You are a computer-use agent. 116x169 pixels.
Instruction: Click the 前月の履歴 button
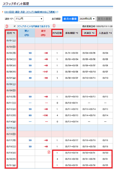click(70, 19)
